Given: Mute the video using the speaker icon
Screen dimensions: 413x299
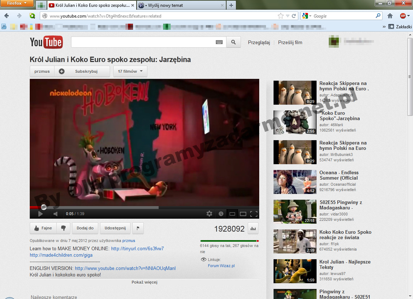Looking at the screenshot, I should point(55,214).
